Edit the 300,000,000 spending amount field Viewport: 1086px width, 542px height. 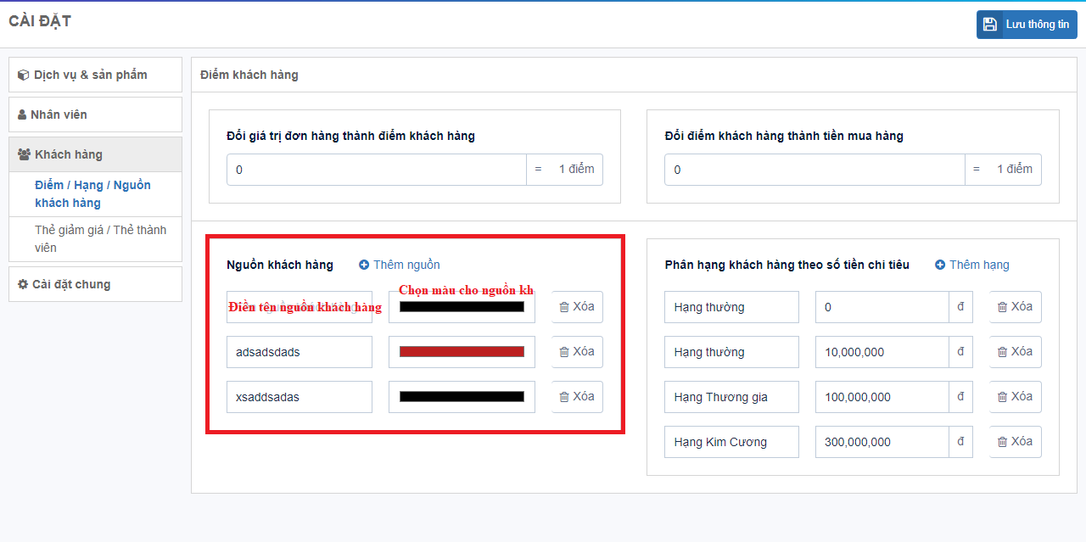pyautogui.click(x=881, y=442)
